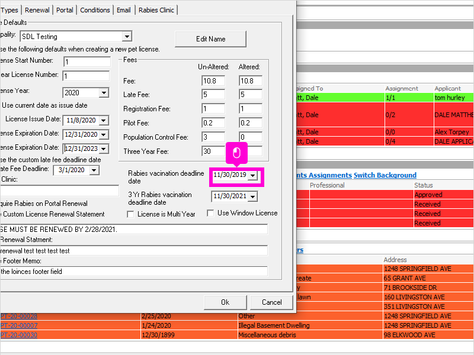Click the Clinic text field
Viewport: 474px width, 355px height.
pos(60,191)
